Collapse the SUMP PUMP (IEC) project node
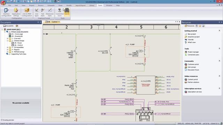The image size is (223, 125). click(2, 30)
